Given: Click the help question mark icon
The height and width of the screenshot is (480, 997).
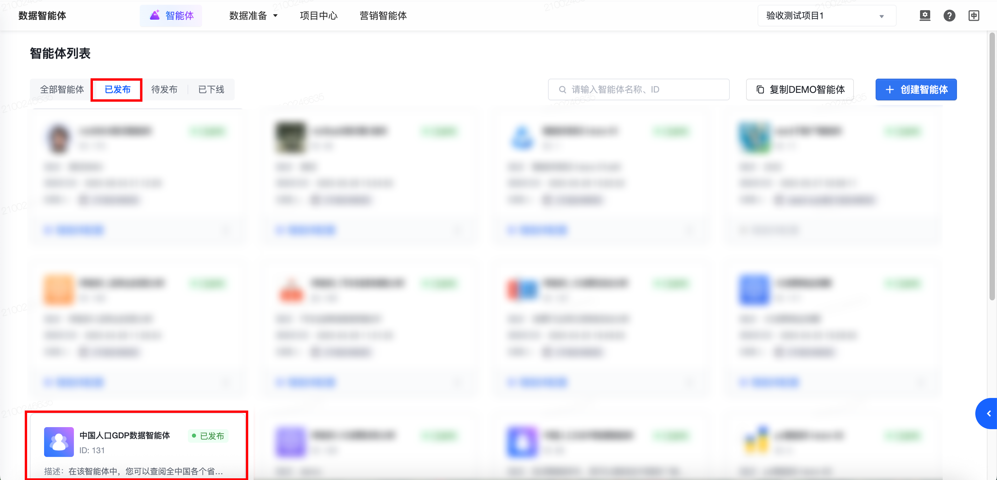Looking at the screenshot, I should (949, 16).
